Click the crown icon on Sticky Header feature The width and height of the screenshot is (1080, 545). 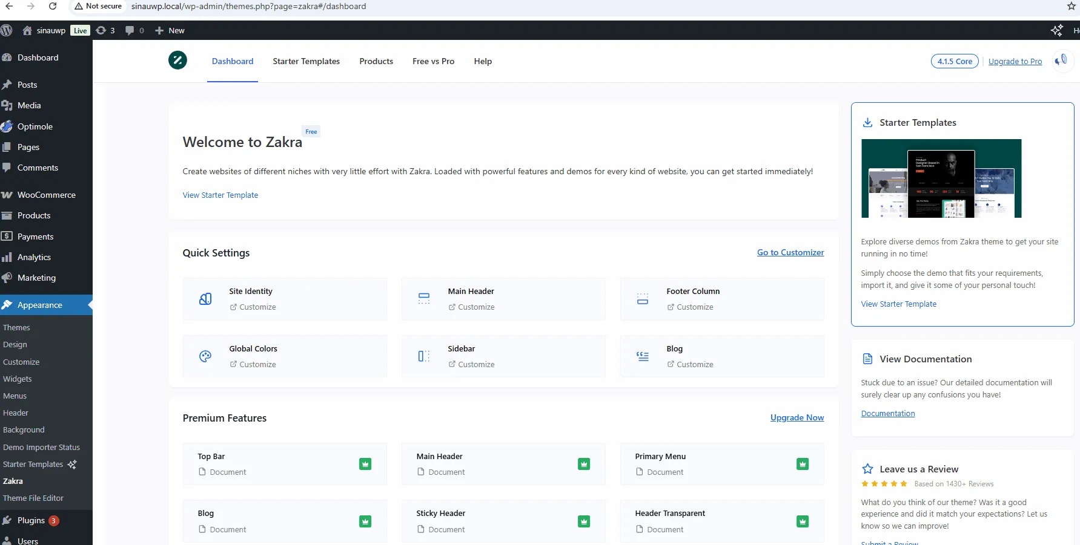coord(583,521)
